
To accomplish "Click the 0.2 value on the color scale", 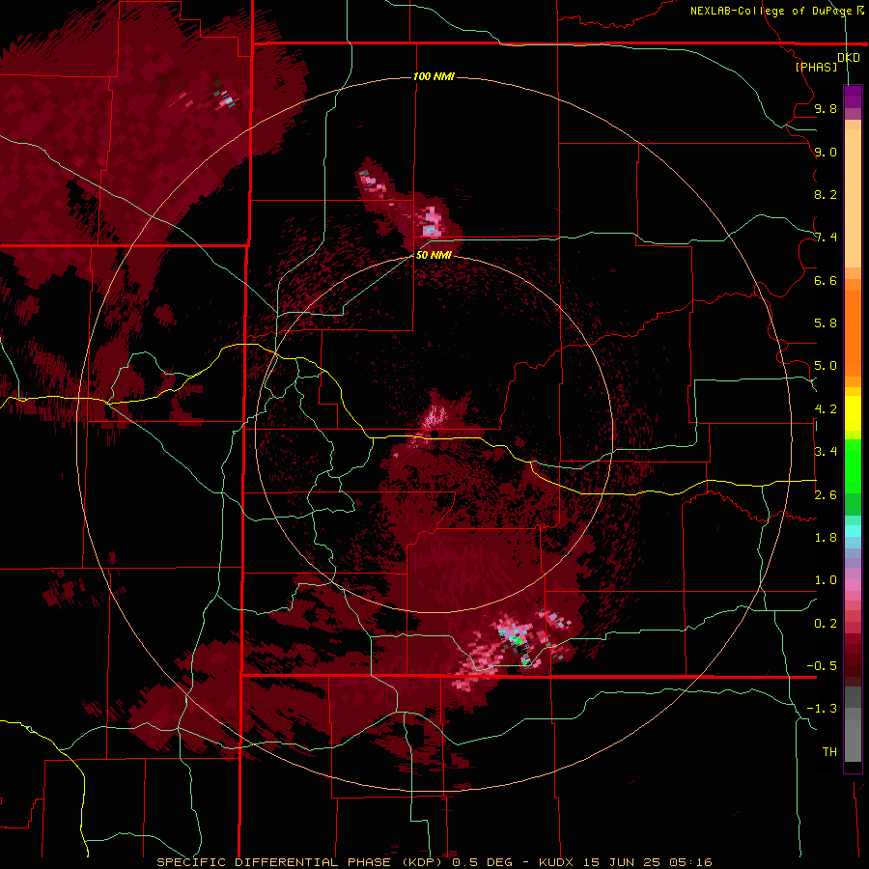I will point(826,624).
